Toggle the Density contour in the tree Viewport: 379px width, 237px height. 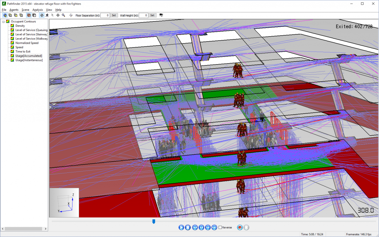[x=20, y=26]
